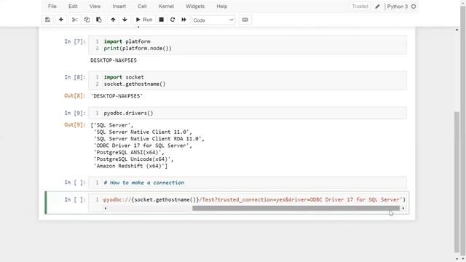
Task: Click 'PostgreSQL ANSI(x64)' output line
Action: pos(129,152)
